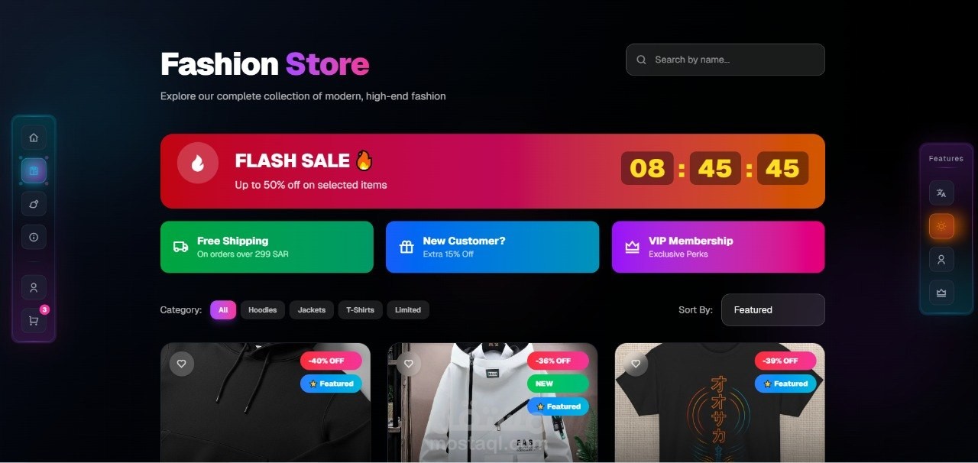Screen dimensions: 978x463
Task: Open the black T-shirt product thumbnail
Action: [720, 403]
